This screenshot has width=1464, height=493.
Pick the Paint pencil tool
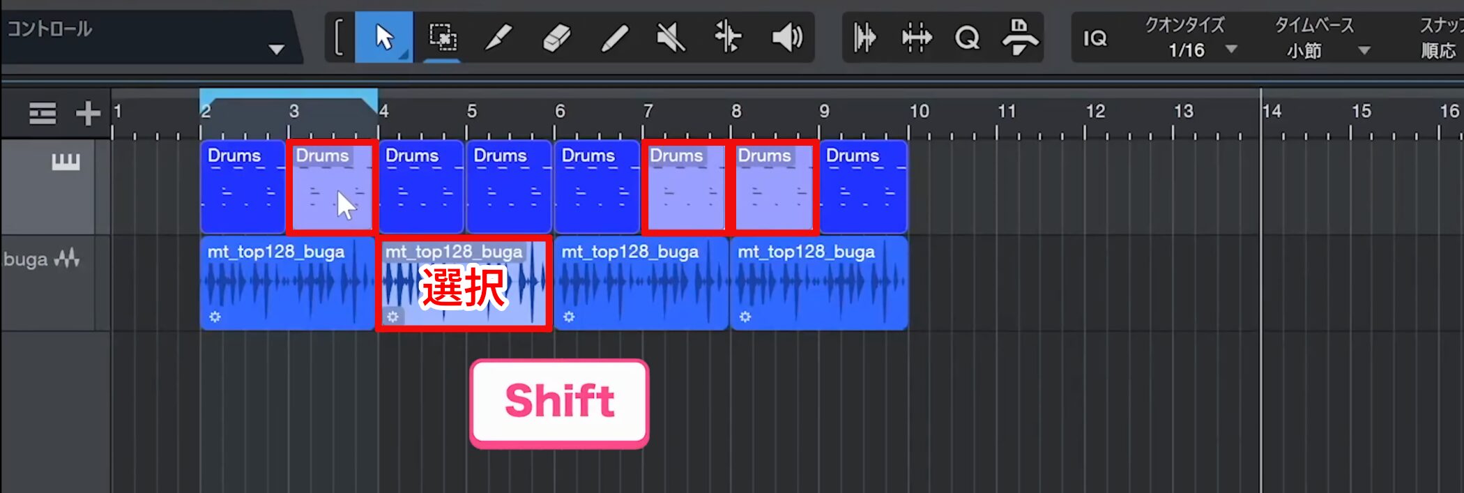[x=614, y=37]
